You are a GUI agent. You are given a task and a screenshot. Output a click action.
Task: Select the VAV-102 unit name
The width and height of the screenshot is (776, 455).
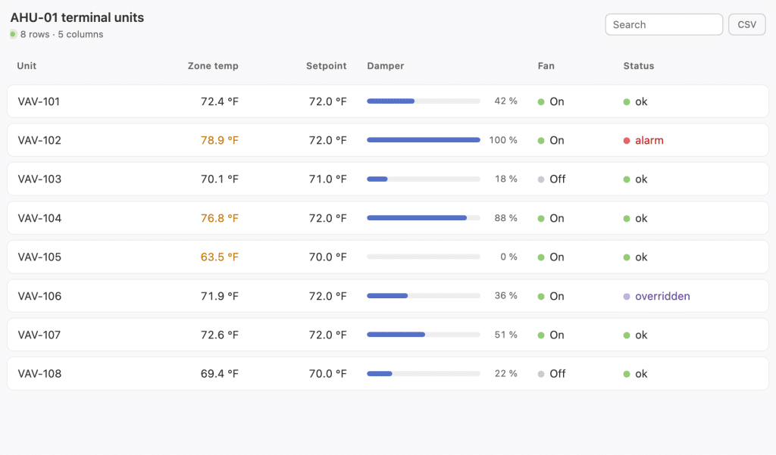pos(39,141)
